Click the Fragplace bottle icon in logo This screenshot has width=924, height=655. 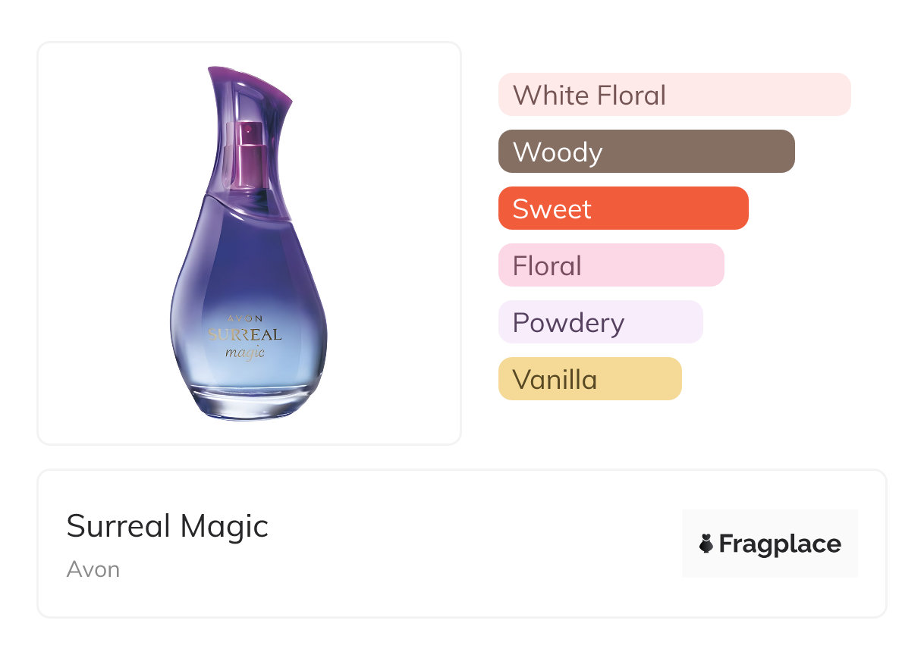point(706,544)
